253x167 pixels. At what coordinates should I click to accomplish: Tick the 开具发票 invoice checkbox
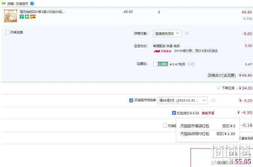pos(7,32)
